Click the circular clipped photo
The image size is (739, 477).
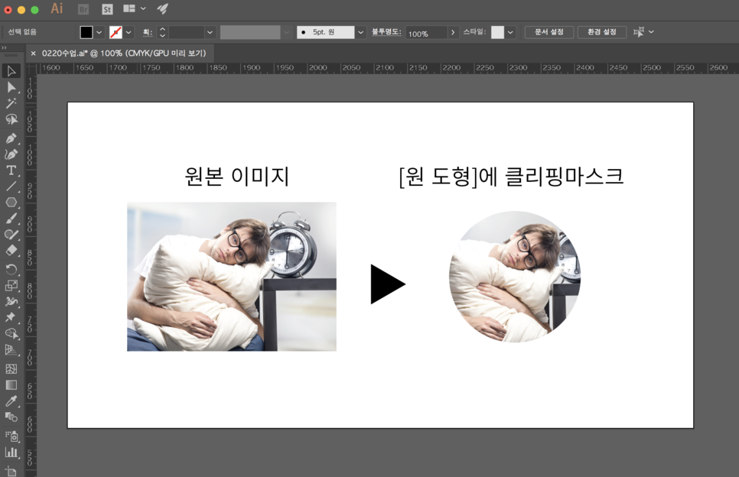pos(515,277)
